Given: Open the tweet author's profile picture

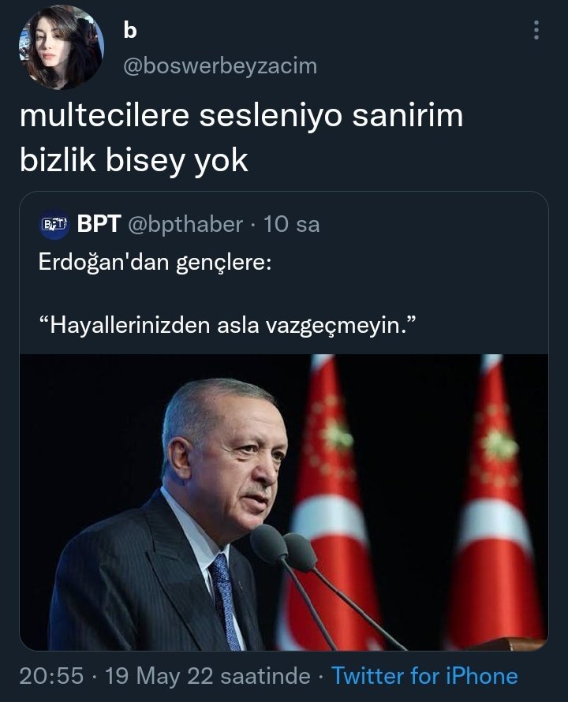Looking at the screenshot, I should pyautogui.click(x=62, y=47).
